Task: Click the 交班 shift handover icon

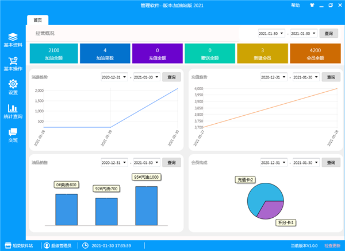Action: point(13,132)
